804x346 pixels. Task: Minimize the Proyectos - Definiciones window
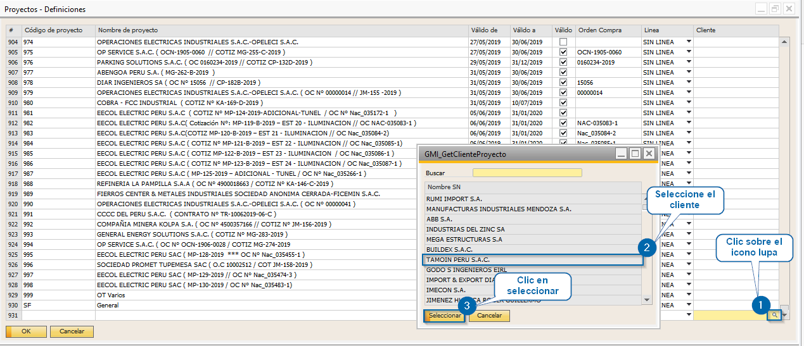(x=760, y=8)
